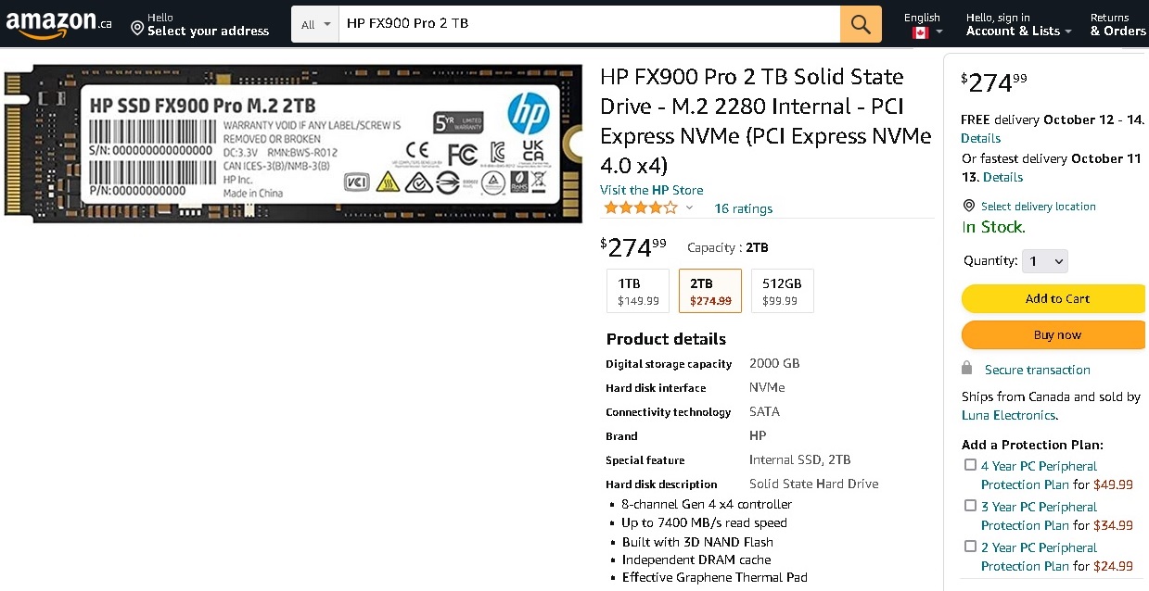Click the orange search magnifier button
Viewport: 1149px width, 591px height.
[861, 24]
